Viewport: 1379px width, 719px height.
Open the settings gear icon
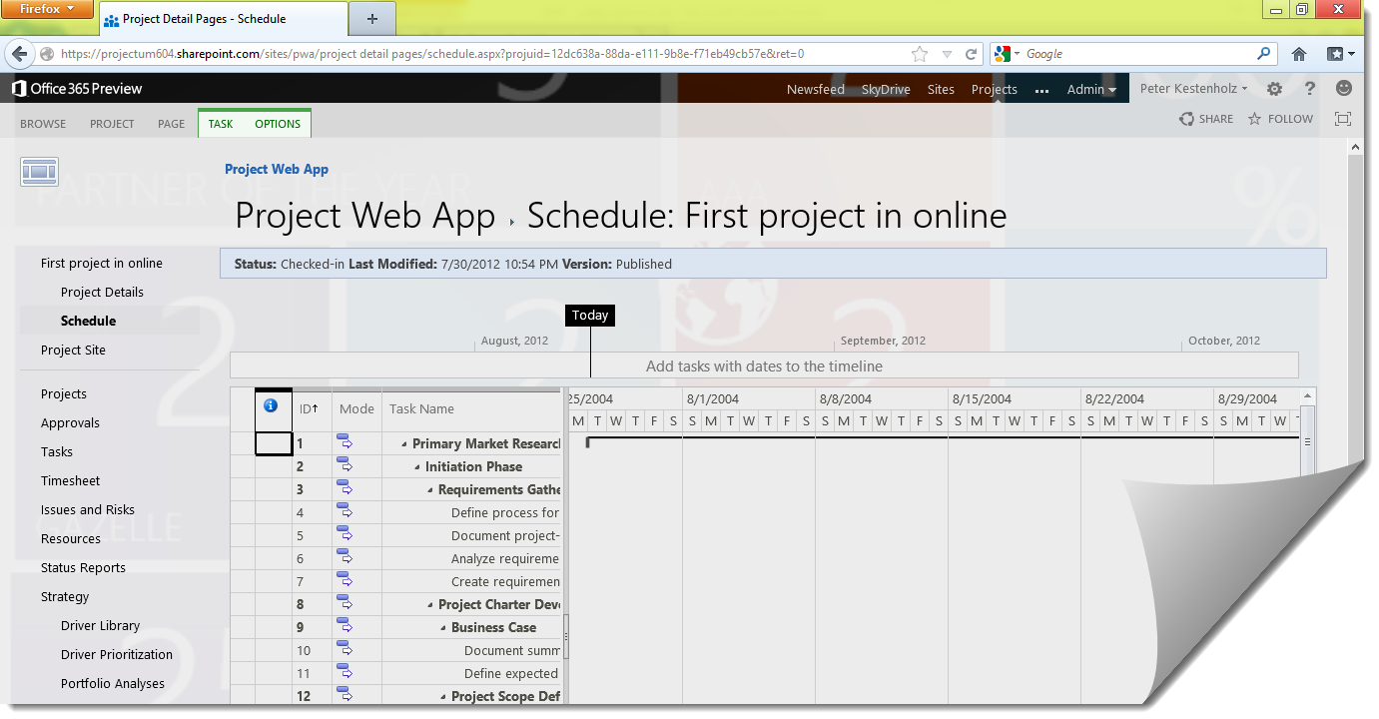click(1274, 89)
